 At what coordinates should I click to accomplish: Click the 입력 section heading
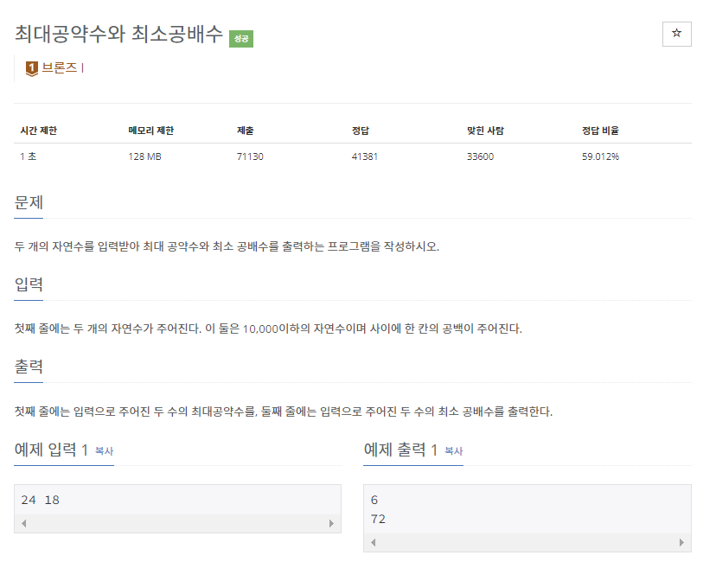click(29, 284)
